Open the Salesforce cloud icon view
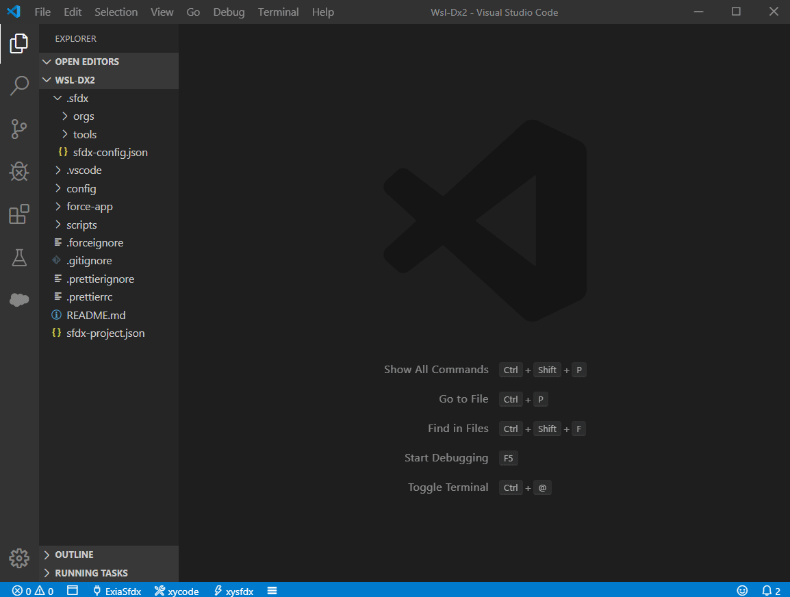This screenshot has width=790, height=597. tap(19, 300)
